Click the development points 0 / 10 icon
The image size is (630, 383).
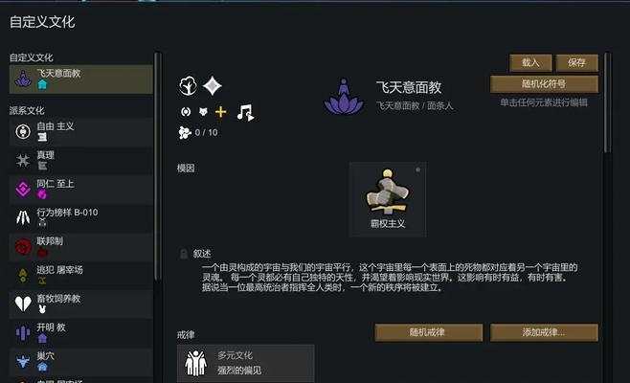pyautogui.click(x=185, y=132)
